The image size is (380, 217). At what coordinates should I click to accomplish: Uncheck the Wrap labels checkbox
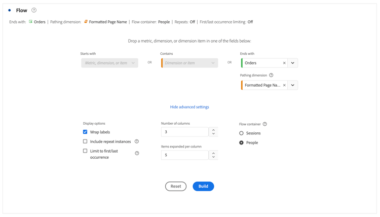click(85, 132)
